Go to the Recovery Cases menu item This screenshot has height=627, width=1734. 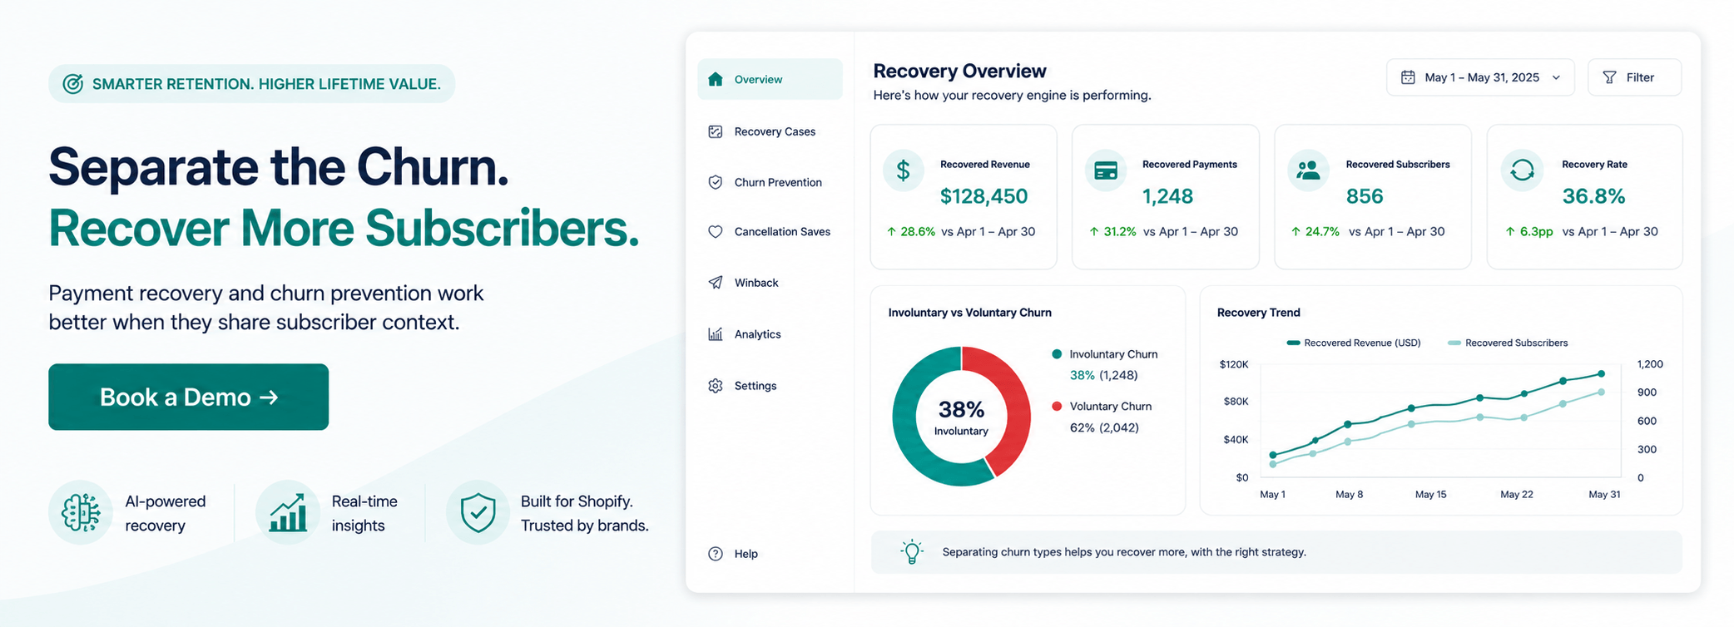click(770, 131)
